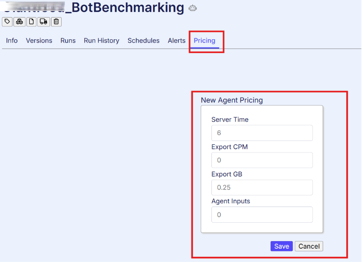Click the robot icon beside BotBenchmarking title
The height and width of the screenshot is (262, 363).
[193, 8]
